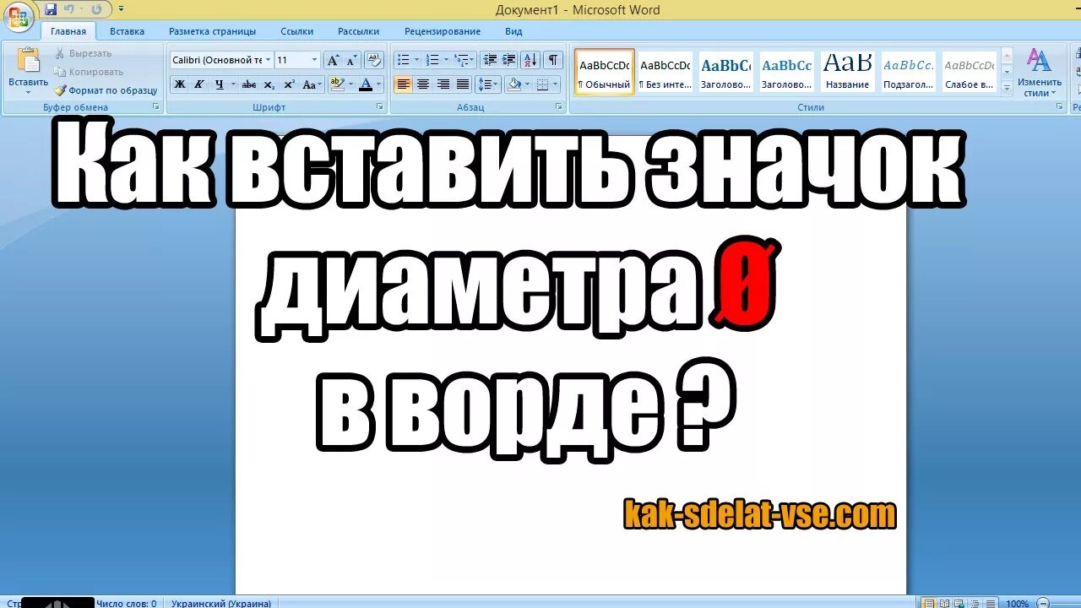Grow font size with the large A icon

coord(333,60)
